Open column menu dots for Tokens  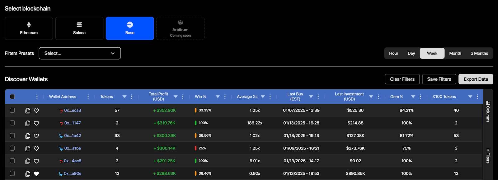click(132, 97)
